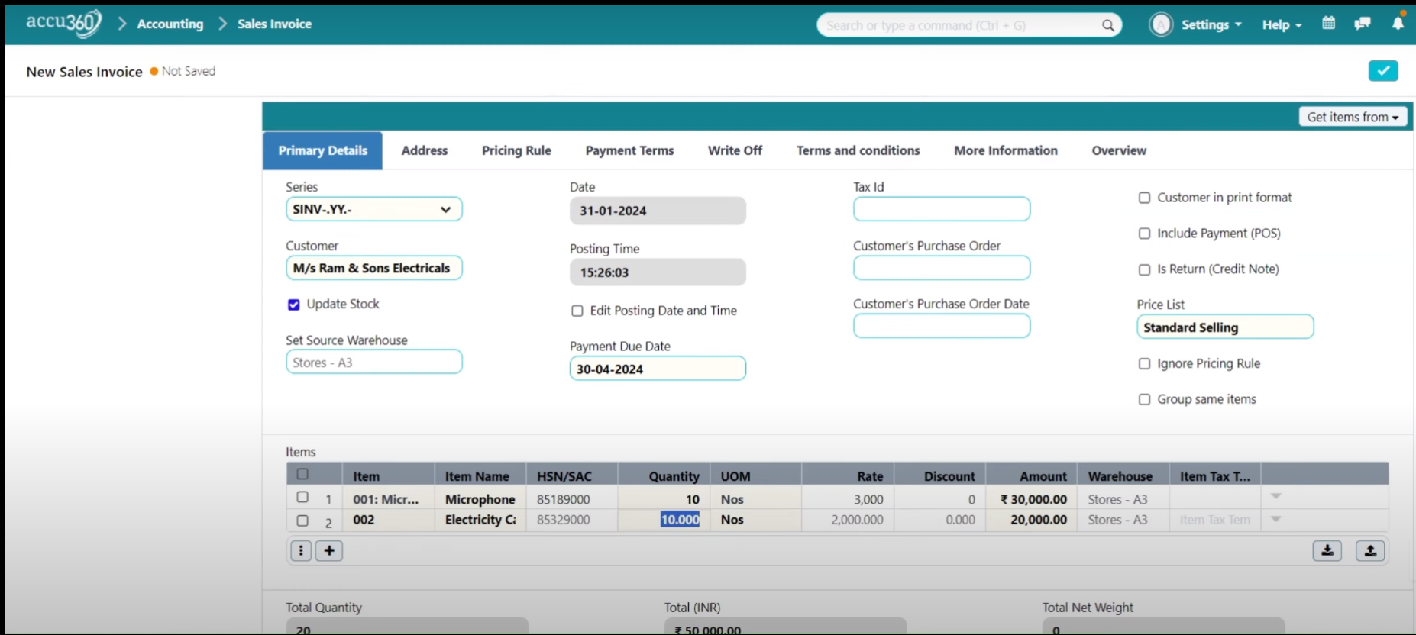Screen dimensions: 1416x635
Task: Open the Series dropdown
Action: (373, 209)
